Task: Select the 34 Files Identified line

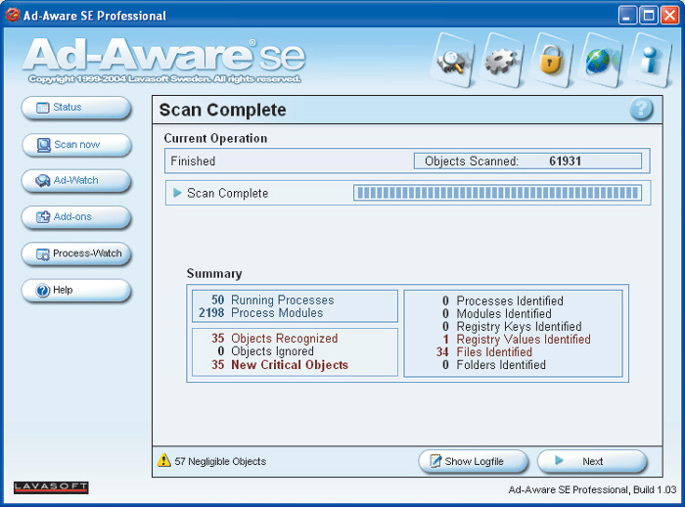Action: click(484, 352)
